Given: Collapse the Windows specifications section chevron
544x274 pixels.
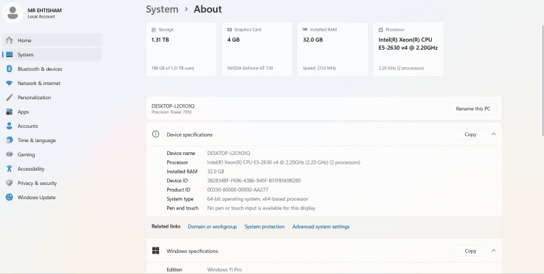Looking at the screenshot, I should click(x=494, y=251).
